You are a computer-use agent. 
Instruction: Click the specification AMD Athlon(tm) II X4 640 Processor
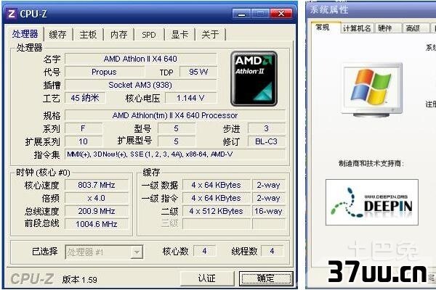tap(175, 115)
